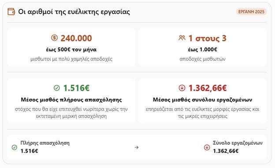Click the έως 500€ τον μήνα label
This screenshot has height=168, width=275.
point(71,50)
